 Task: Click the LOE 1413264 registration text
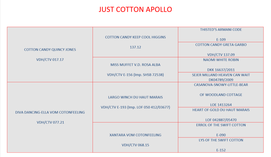click(221, 105)
